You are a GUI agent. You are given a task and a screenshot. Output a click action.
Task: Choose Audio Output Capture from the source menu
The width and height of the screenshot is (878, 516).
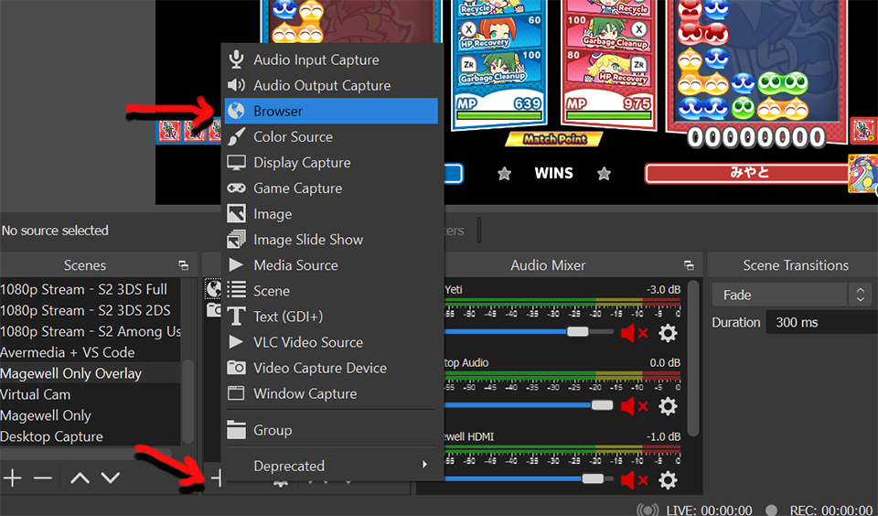[x=330, y=86]
